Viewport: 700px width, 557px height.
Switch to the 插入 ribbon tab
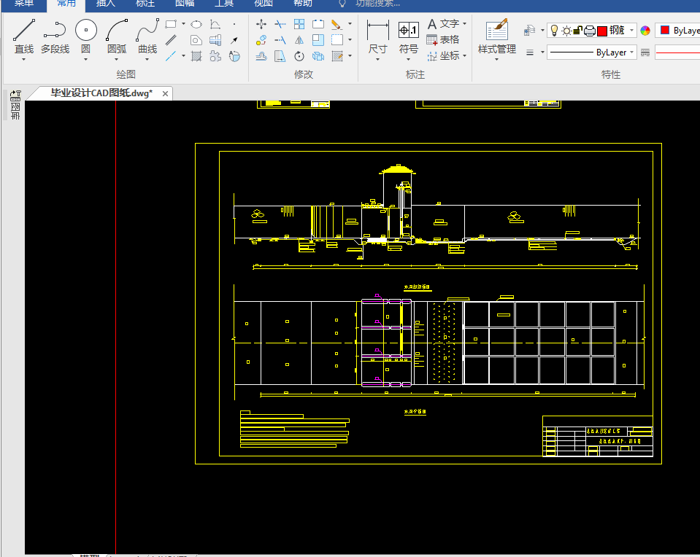pos(106,3)
